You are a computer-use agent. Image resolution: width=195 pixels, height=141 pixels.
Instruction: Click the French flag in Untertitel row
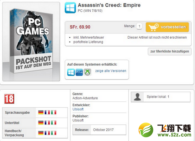[47, 123]
